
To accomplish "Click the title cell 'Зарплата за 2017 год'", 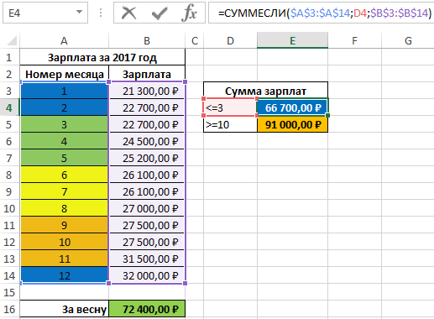I will pyautogui.click(x=102, y=57).
